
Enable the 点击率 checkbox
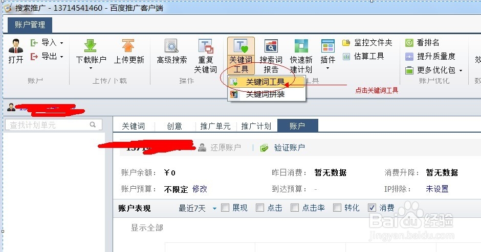tap(295, 208)
